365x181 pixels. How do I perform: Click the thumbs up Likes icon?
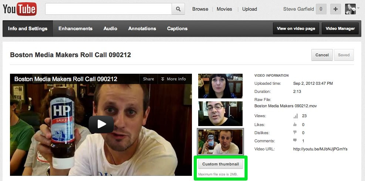pos(295,125)
